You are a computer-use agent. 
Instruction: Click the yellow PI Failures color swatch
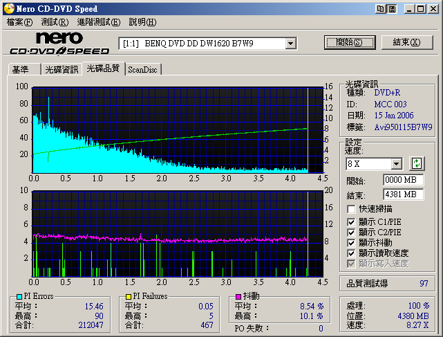(x=129, y=297)
